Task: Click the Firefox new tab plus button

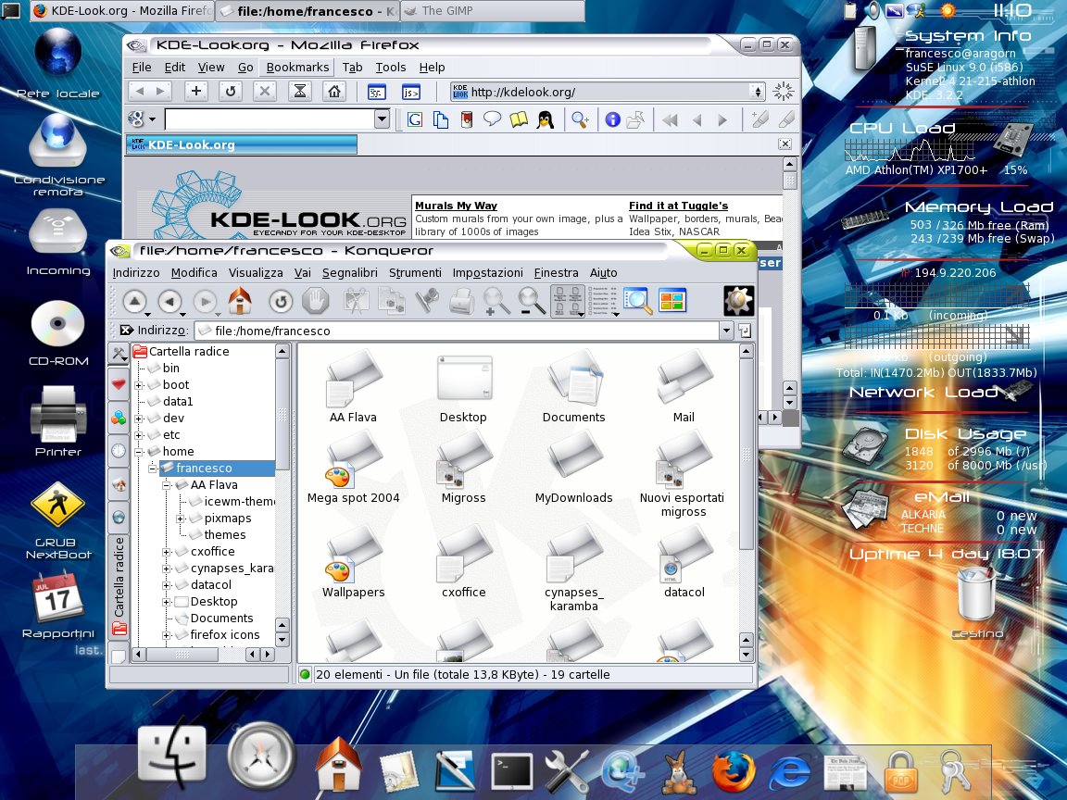Action: pyautogui.click(x=196, y=91)
